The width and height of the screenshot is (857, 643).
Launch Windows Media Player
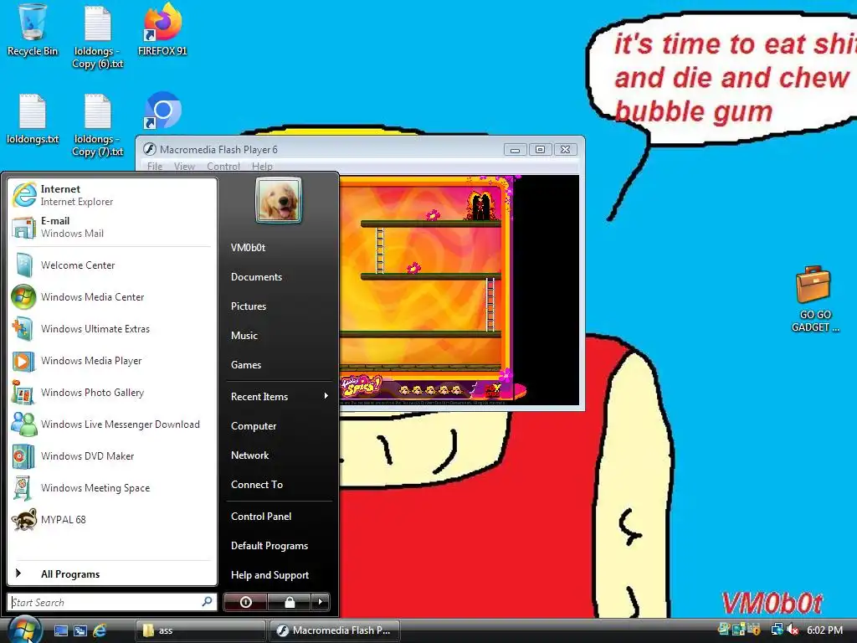pos(112,361)
